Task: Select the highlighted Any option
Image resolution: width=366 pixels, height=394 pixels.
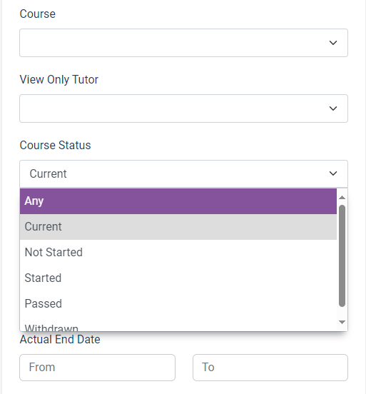Action: point(178,201)
